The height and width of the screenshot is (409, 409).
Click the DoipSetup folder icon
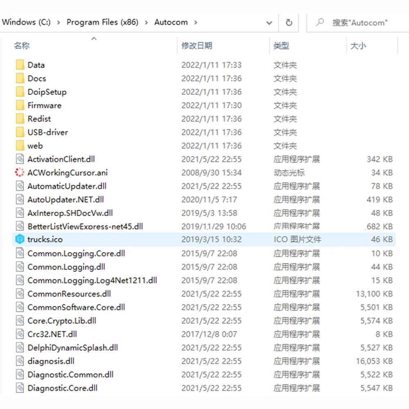[x=20, y=92]
